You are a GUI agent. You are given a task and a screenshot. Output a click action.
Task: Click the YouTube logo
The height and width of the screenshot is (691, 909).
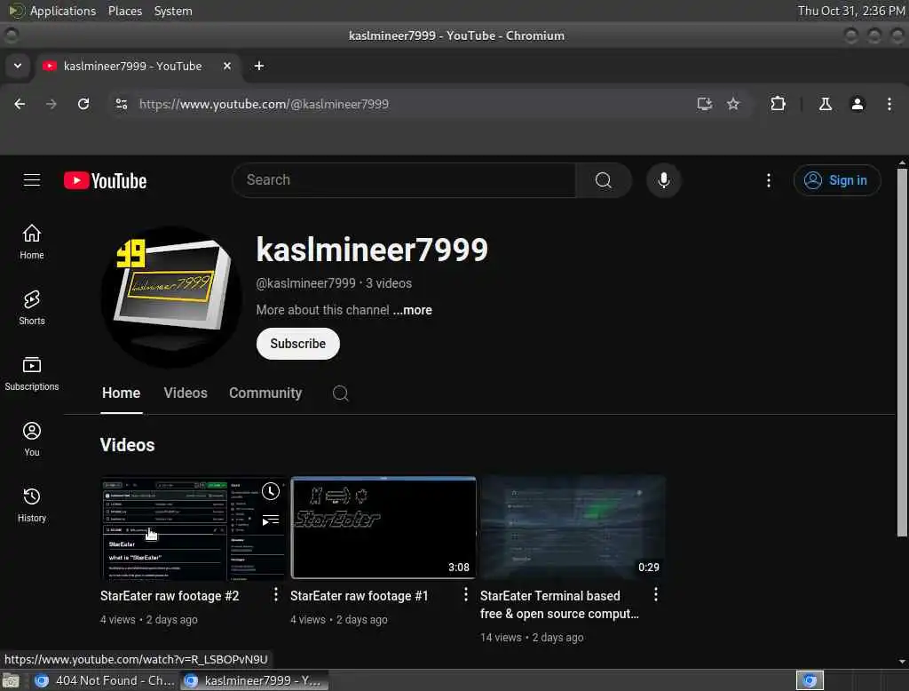(x=105, y=180)
